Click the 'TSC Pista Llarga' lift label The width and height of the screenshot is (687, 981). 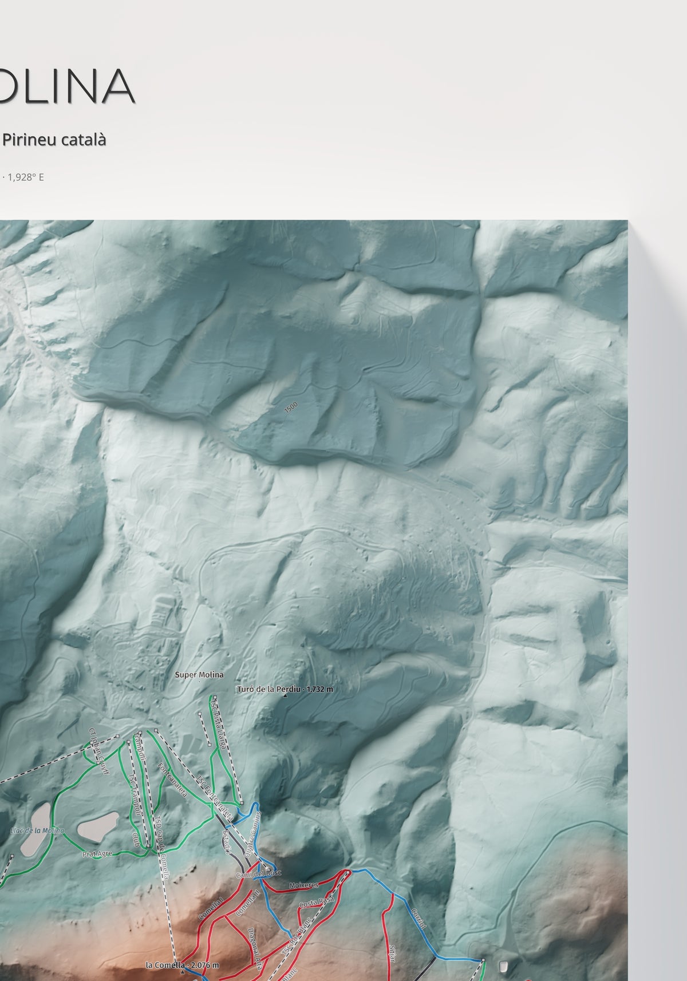tap(218, 725)
